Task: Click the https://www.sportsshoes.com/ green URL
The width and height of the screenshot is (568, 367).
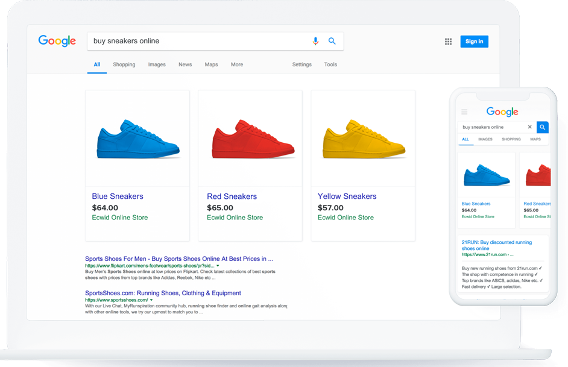Action: pyautogui.click(x=116, y=300)
